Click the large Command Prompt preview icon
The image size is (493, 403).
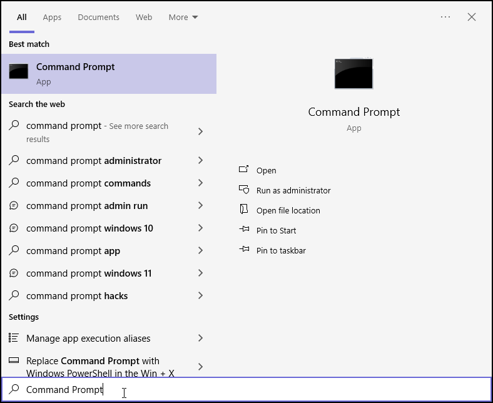pyautogui.click(x=353, y=74)
